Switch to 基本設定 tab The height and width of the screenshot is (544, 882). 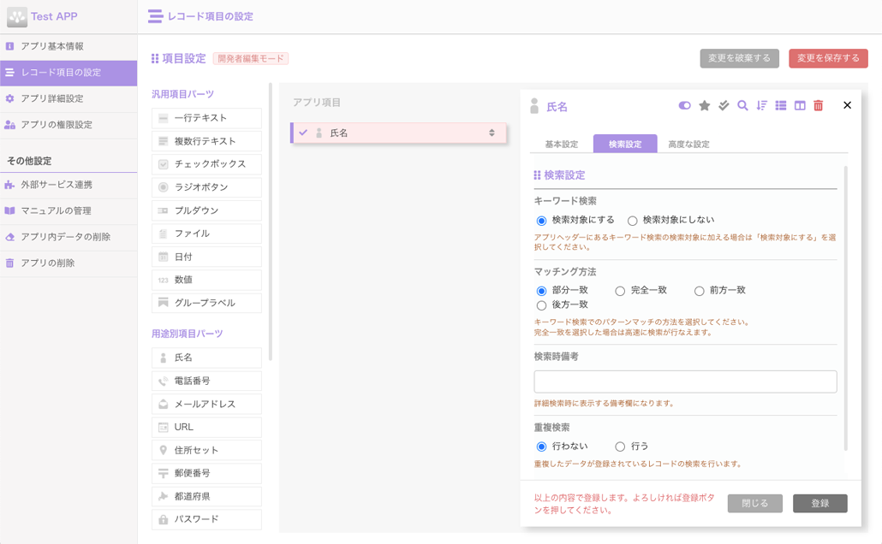[x=562, y=144]
